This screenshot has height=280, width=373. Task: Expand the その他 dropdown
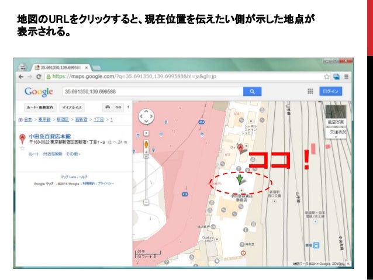[73, 154]
